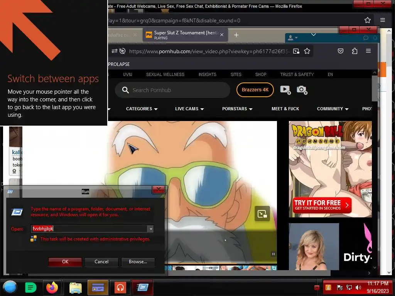Viewport: 395px width, 296px height.
Task: Open the Run dialog's Open combo box arrow
Action: (151, 229)
